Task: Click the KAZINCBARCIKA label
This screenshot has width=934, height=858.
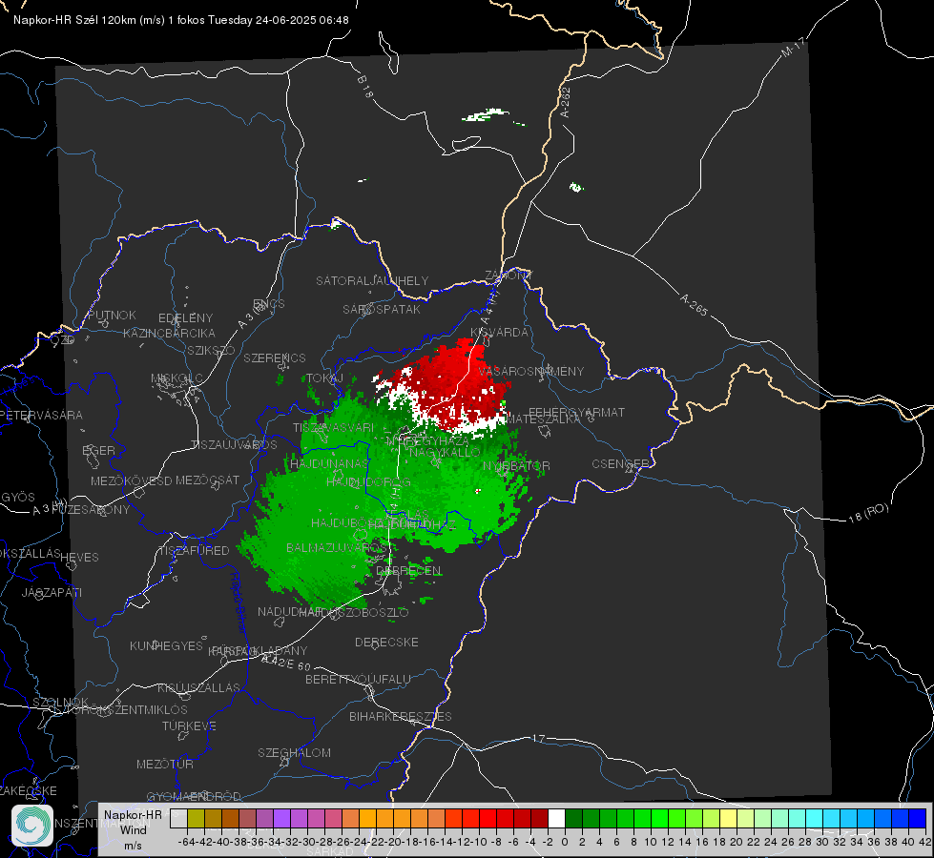Action: (169, 334)
